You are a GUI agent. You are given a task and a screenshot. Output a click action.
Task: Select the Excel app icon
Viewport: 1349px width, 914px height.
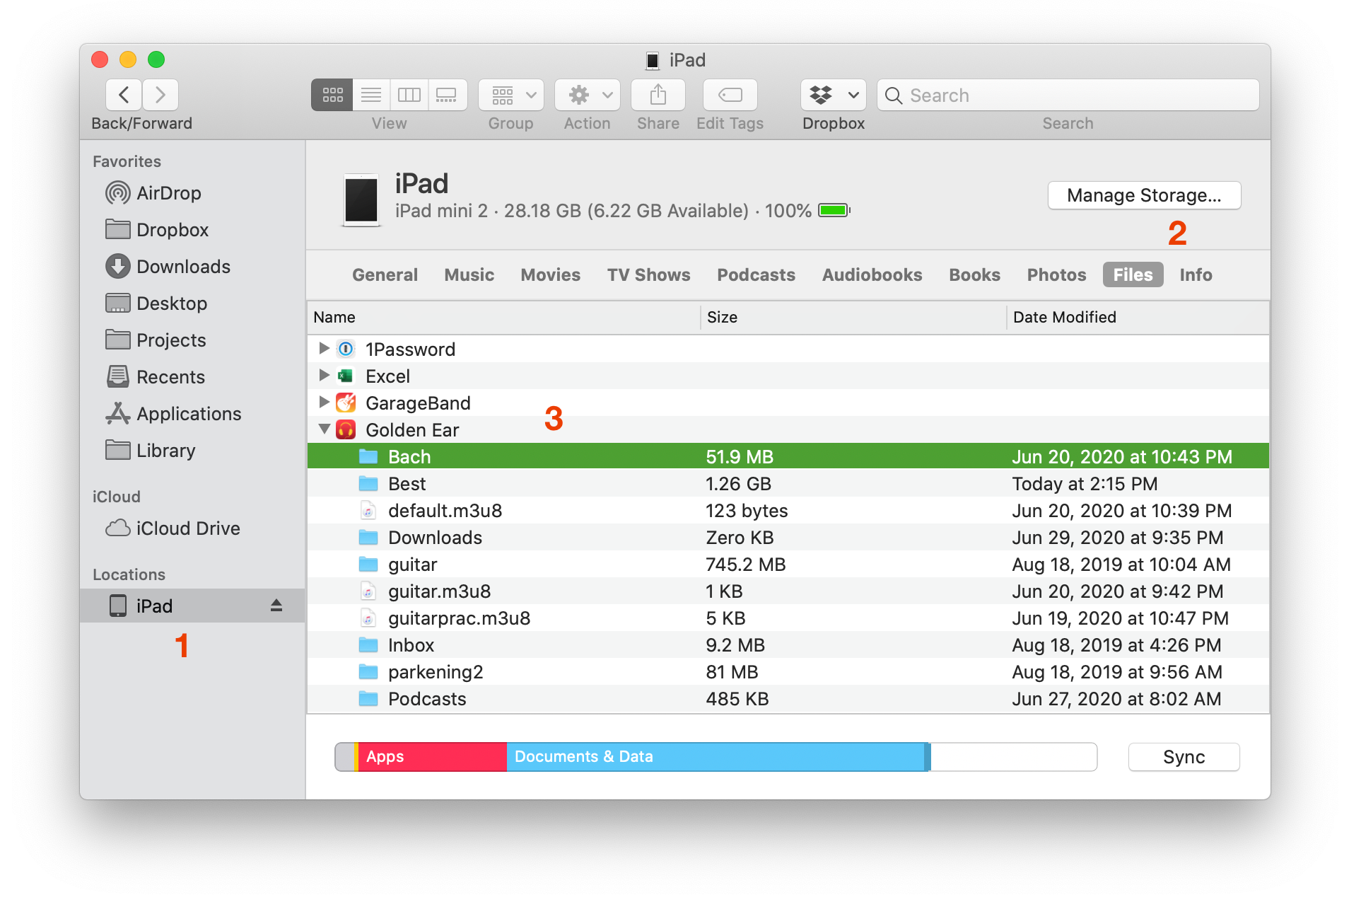pyautogui.click(x=346, y=376)
